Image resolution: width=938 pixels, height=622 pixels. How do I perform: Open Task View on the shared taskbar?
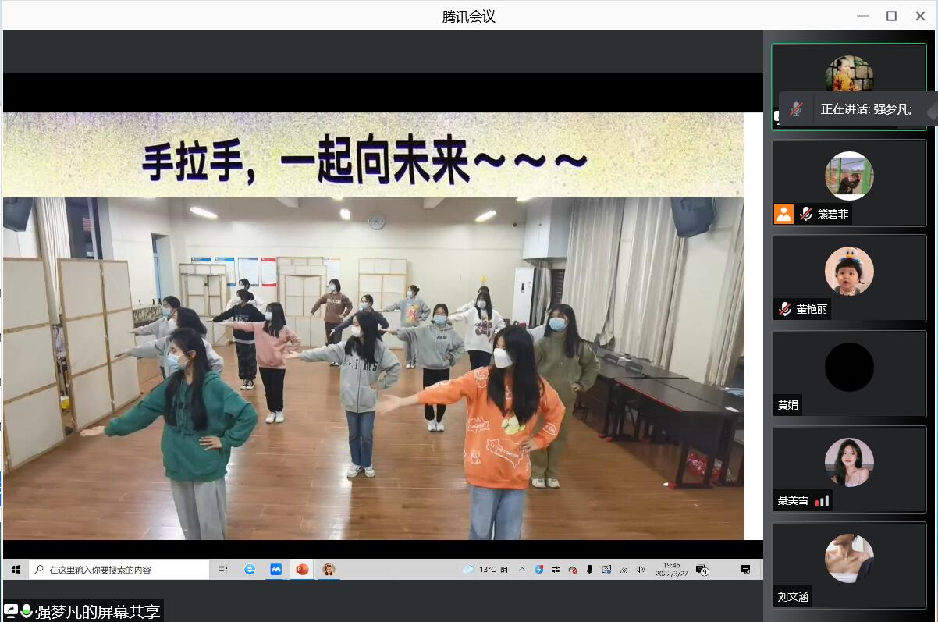222,570
